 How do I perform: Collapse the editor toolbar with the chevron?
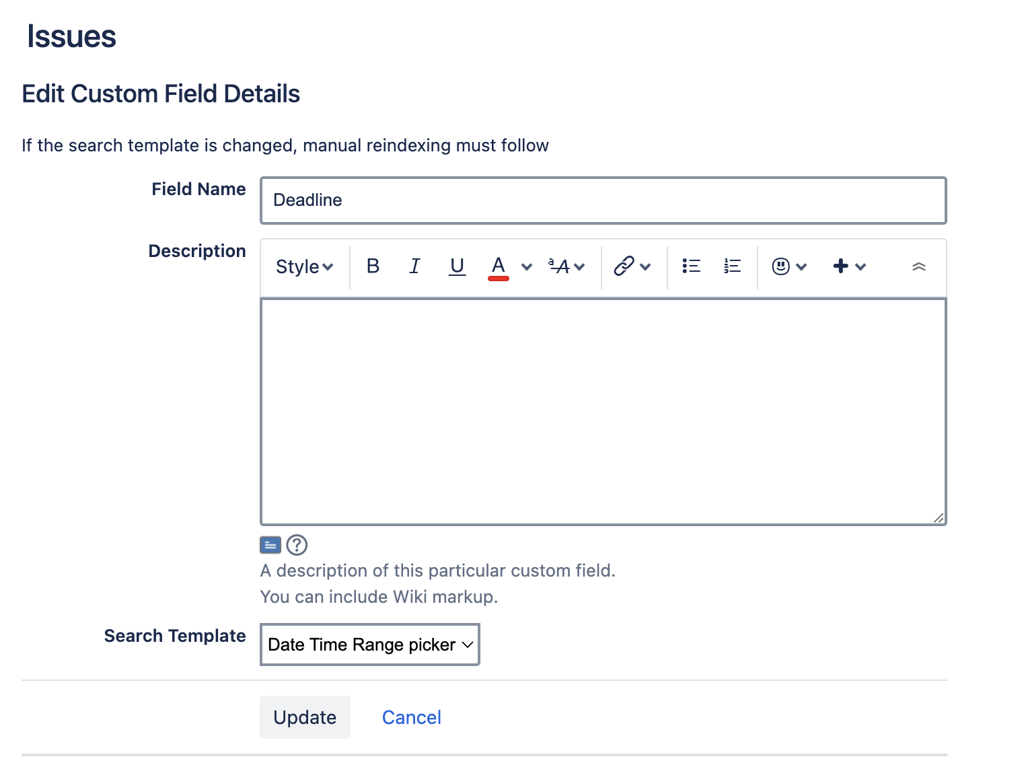919,266
